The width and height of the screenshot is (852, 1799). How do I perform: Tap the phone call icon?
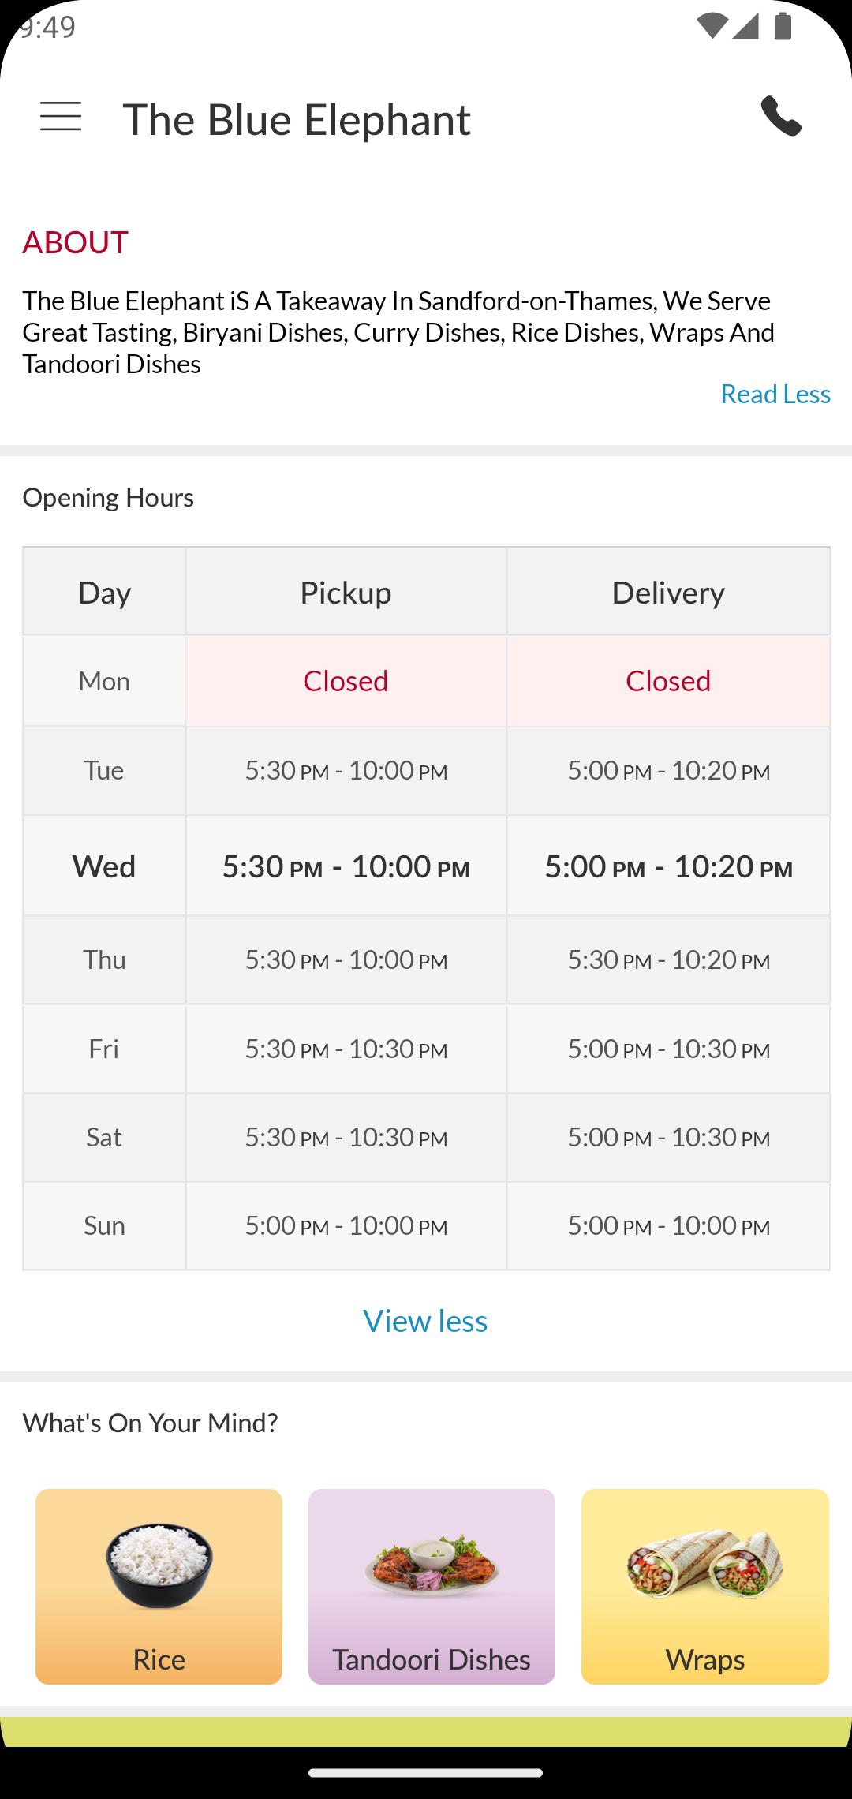pyautogui.click(x=781, y=117)
